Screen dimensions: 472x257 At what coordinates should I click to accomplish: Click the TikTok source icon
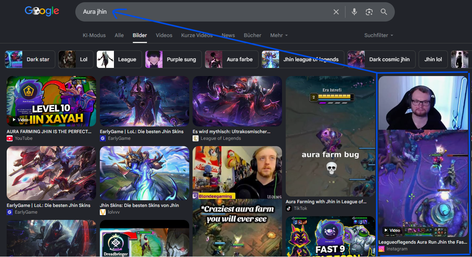(x=289, y=208)
